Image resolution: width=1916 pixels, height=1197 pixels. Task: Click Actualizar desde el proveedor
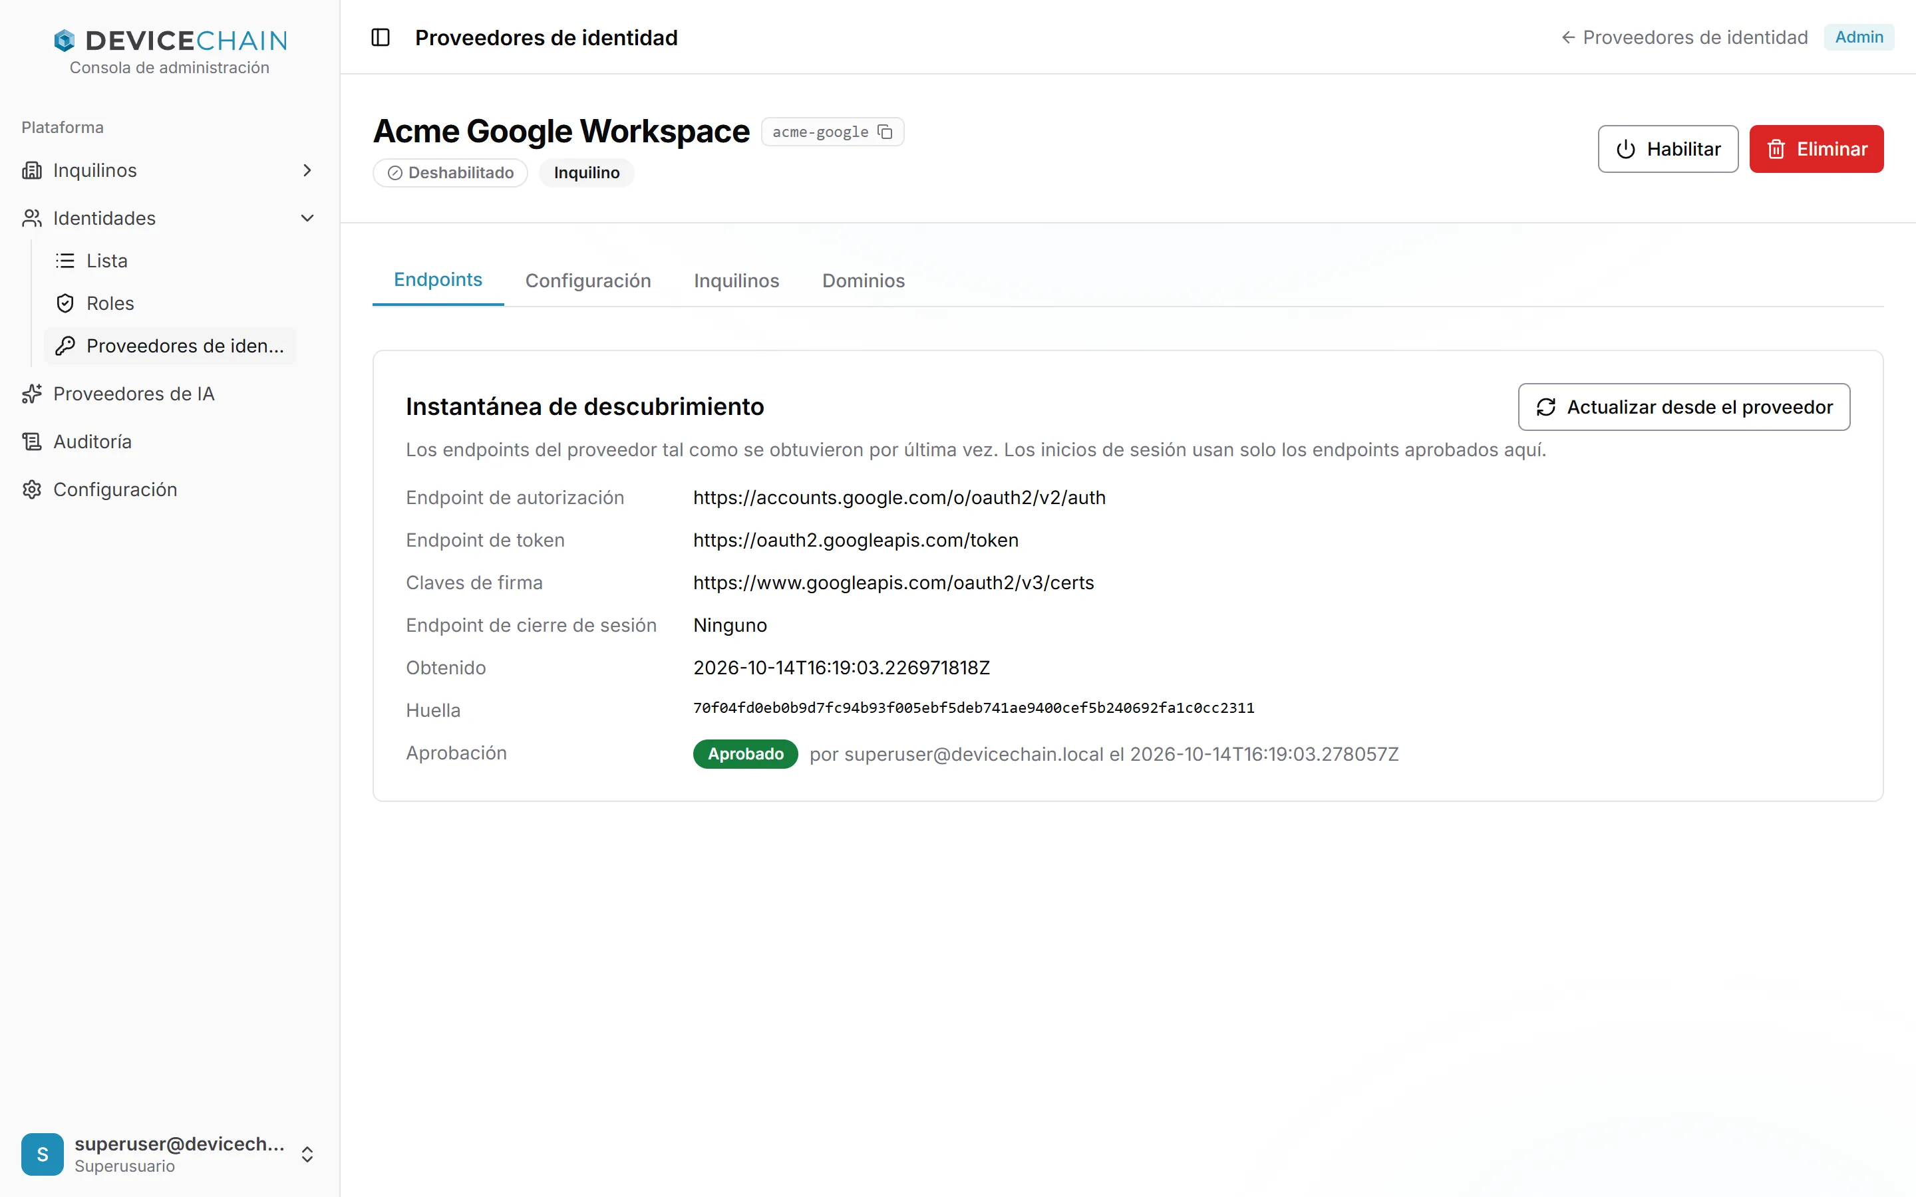[x=1684, y=407]
